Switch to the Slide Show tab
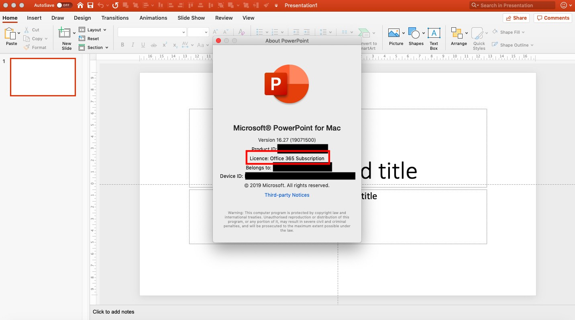575x320 pixels. [191, 18]
